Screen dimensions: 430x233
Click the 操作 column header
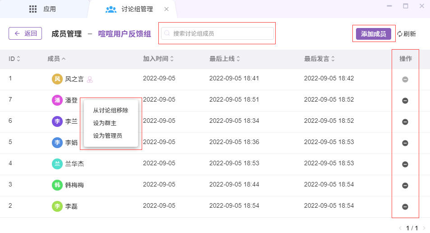tap(406, 59)
